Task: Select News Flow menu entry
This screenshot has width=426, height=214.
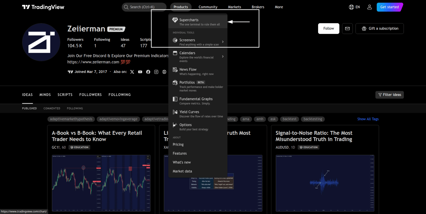Action: click(198, 71)
